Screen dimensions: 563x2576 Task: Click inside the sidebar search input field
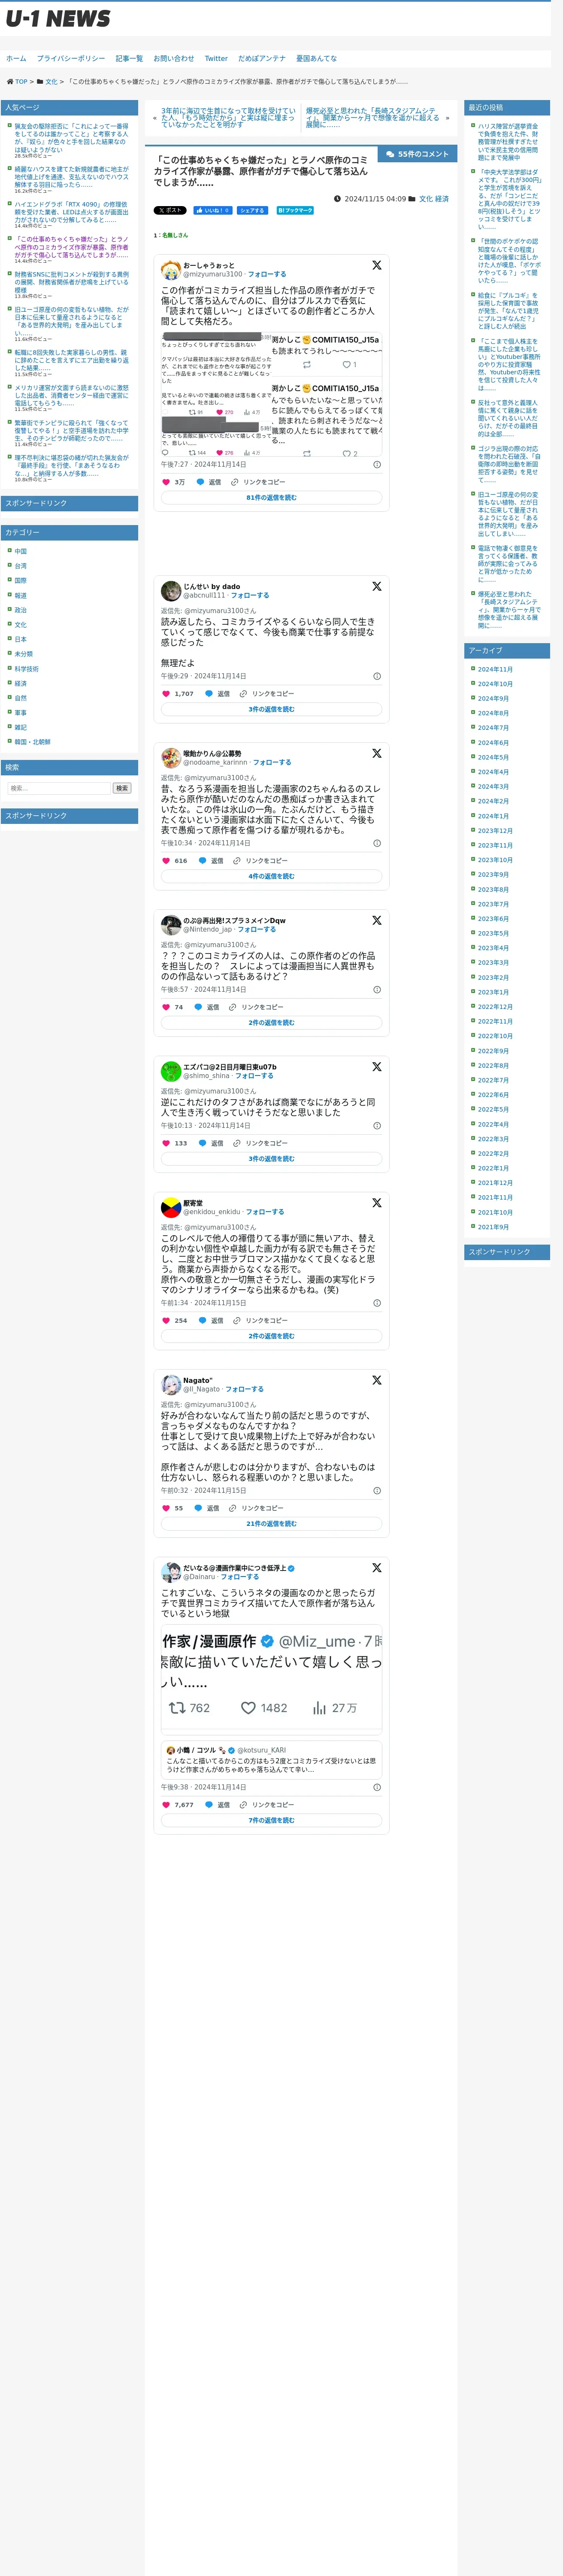pyautogui.click(x=58, y=788)
